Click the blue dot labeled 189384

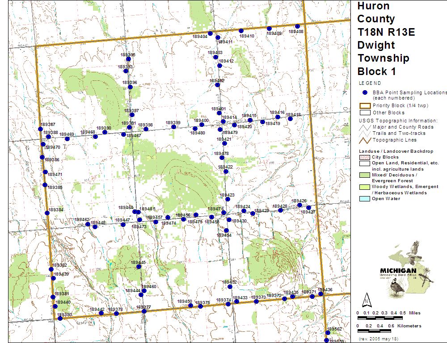point(47,213)
